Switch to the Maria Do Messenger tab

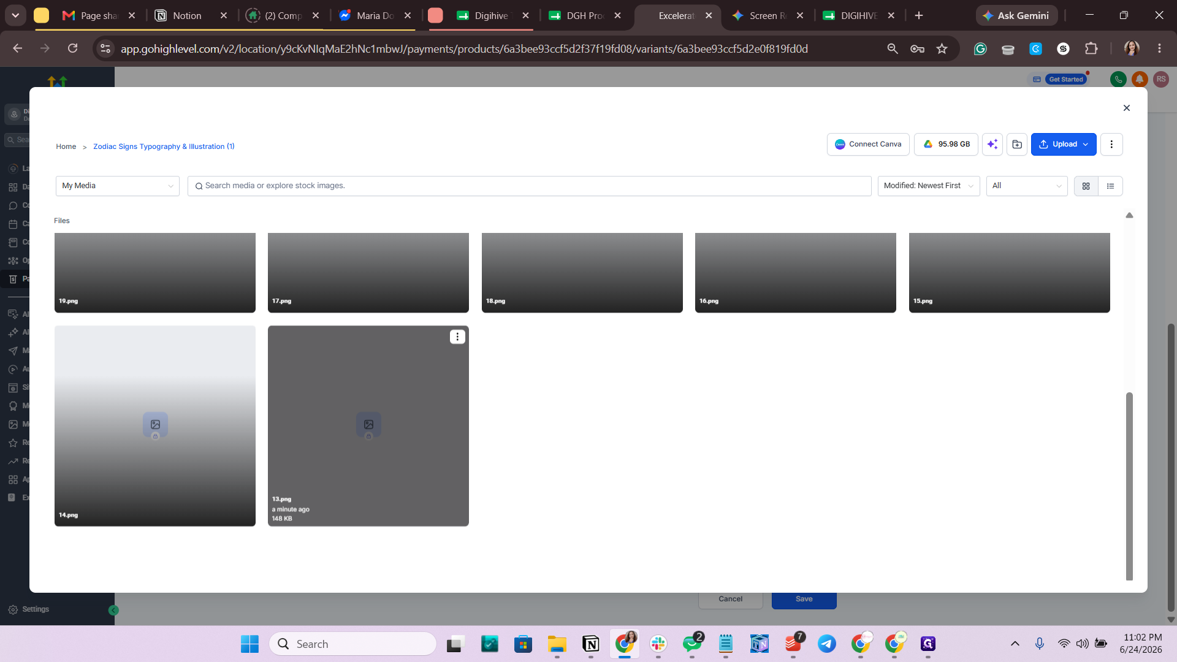coord(374,15)
